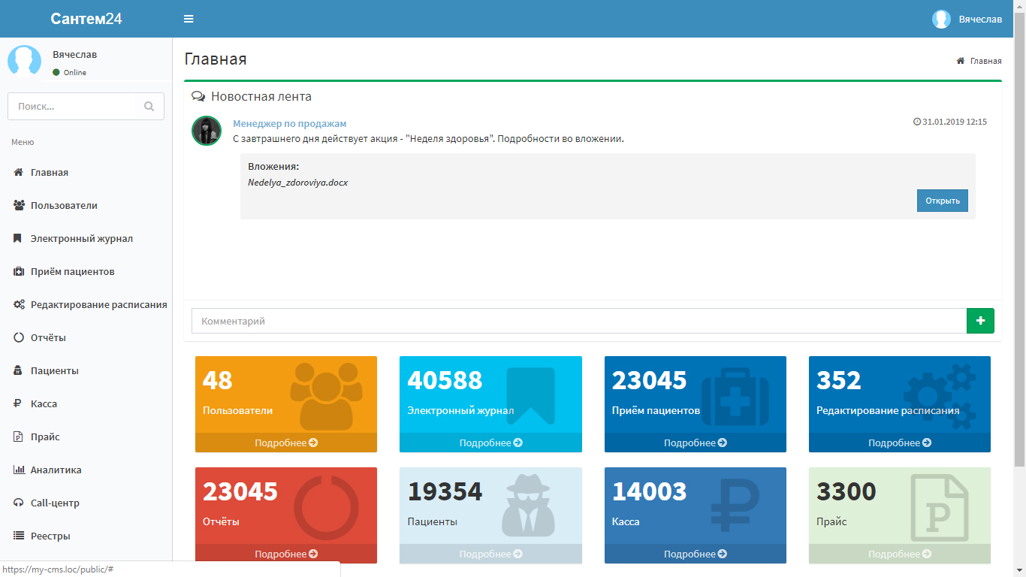Click the search magnifier icon in sidebar

pos(149,106)
